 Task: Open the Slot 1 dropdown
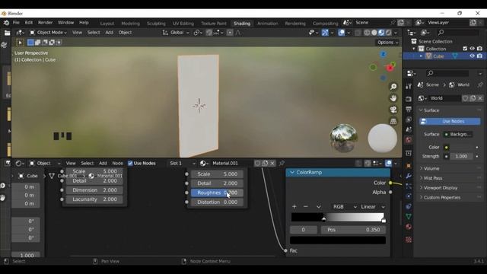coord(183,163)
